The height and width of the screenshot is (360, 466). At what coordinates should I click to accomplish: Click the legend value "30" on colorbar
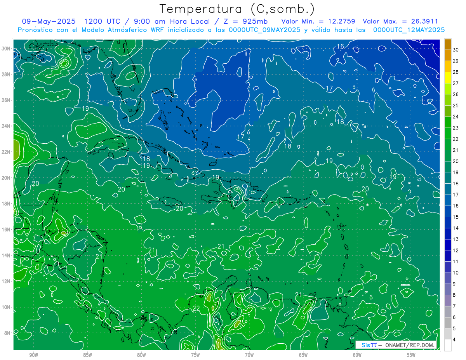[x=456, y=50]
